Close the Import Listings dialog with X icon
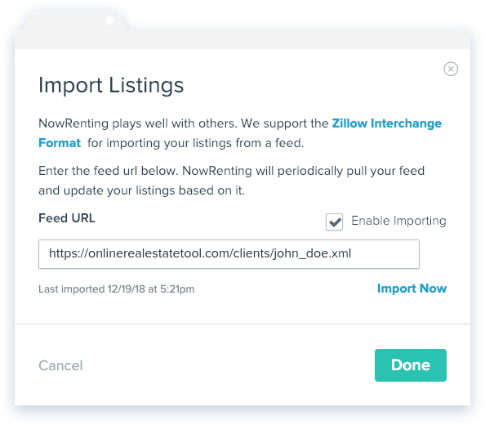Viewport: 485px width, 425px height. coord(451,69)
